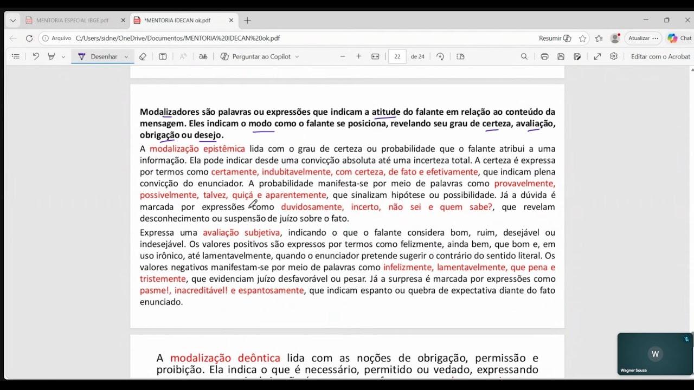Click the page number field showing 22

point(397,56)
